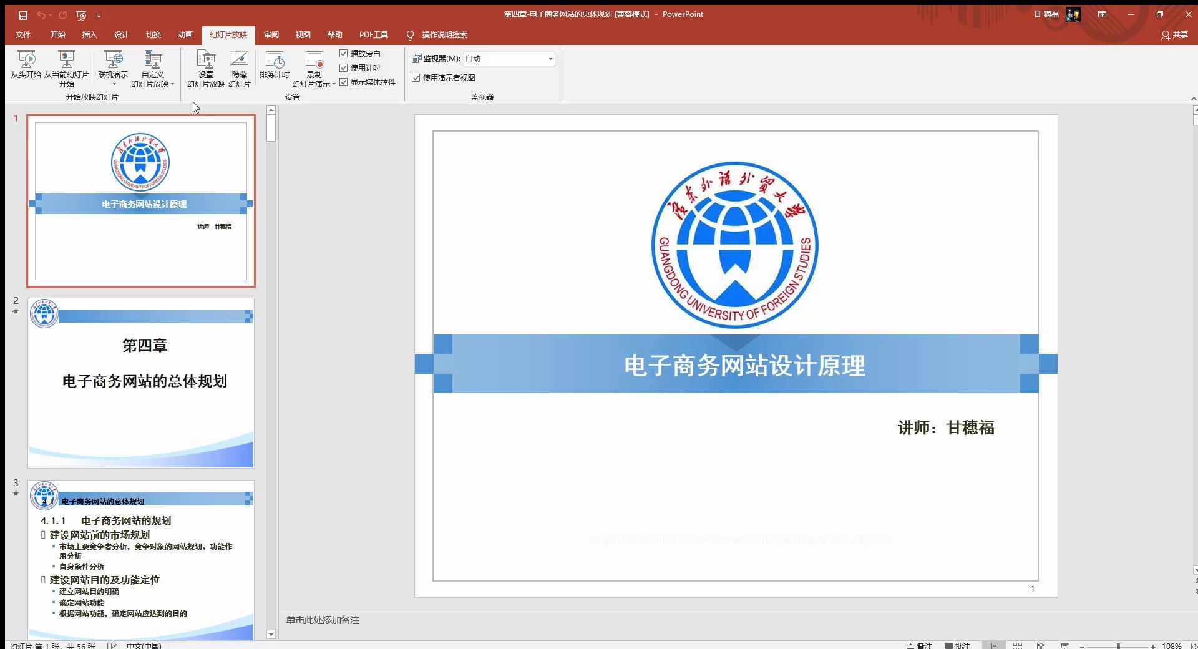This screenshot has width=1198, height=649.
Task: Click the Redo icon in quick access toolbar
Action: [63, 15]
